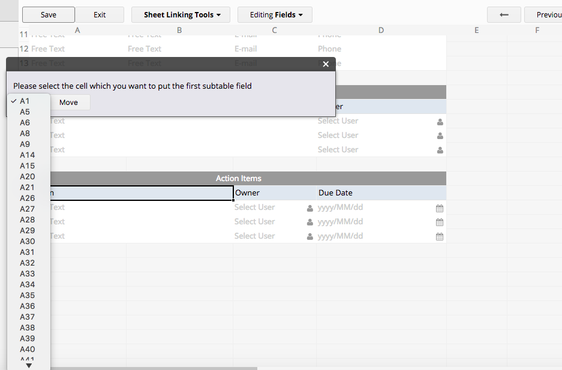Select option A32 in the list
The image size is (562, 370).
pos(29,263)
